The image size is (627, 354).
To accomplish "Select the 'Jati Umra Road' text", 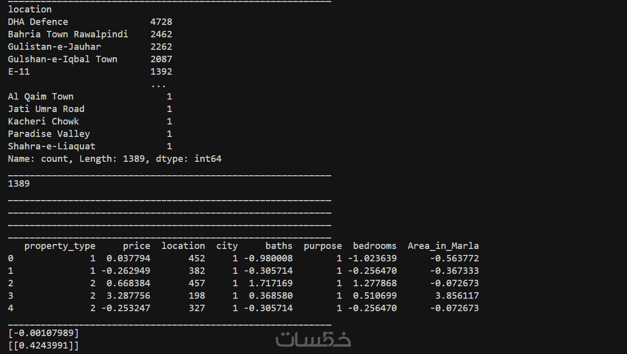I will [x=46, y=109].
